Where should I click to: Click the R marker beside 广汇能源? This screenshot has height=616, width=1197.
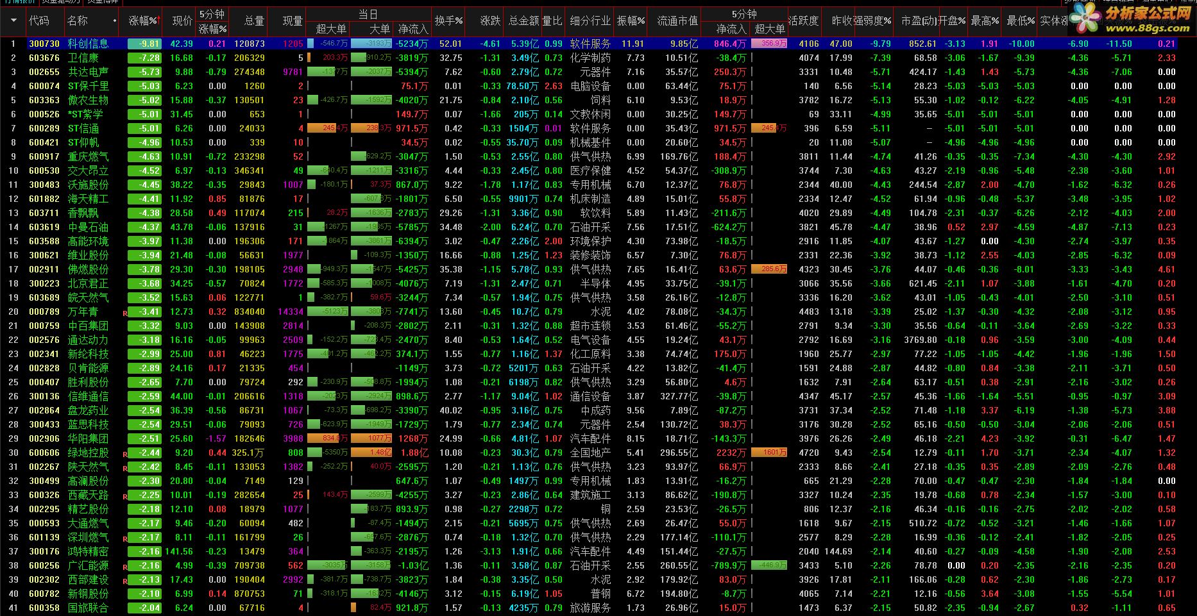click(x=124, y=567)
